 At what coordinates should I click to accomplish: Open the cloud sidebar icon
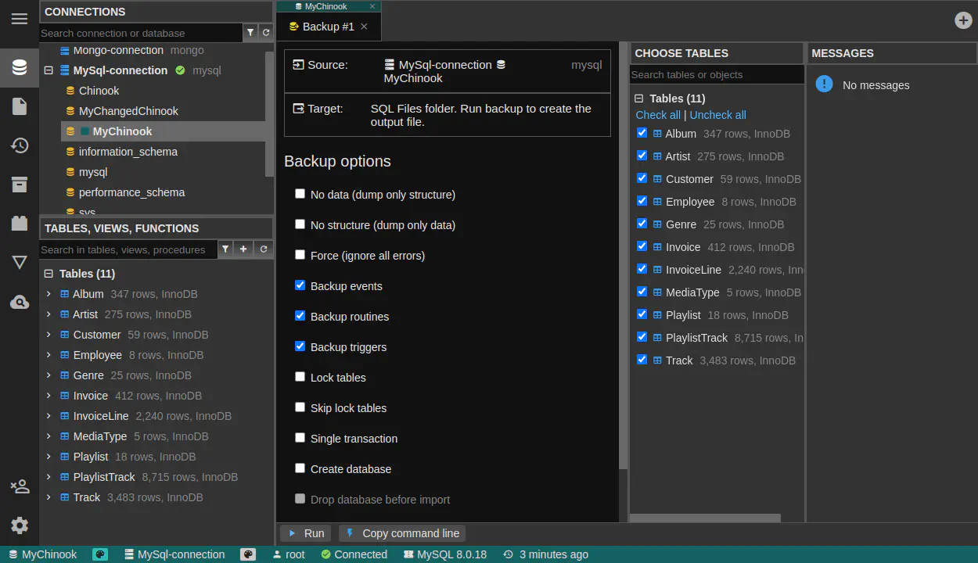20,302
